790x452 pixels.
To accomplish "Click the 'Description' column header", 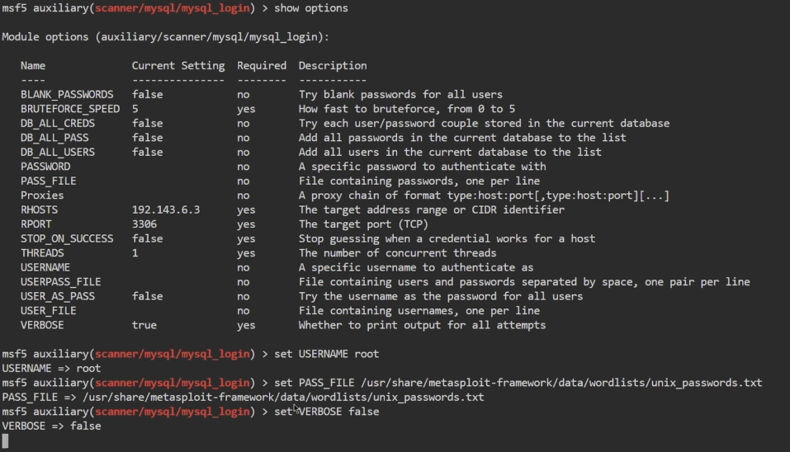I will click(x=333, y=66).
